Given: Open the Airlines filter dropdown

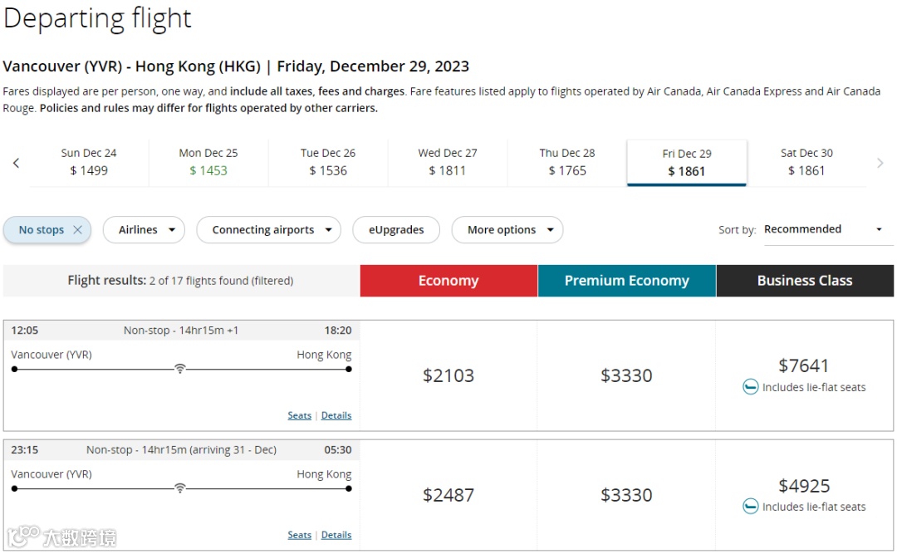Looking at the screenshot, I should 144,230.
